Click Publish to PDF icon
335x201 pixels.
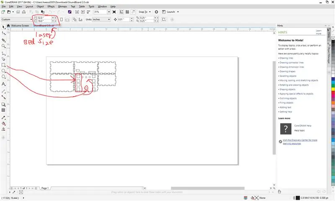pyautogui.click(x=89, y=12)
